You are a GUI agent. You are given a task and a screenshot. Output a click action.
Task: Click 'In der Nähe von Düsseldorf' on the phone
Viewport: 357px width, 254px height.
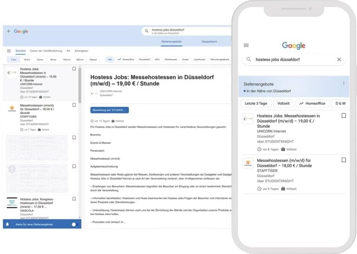268,91
